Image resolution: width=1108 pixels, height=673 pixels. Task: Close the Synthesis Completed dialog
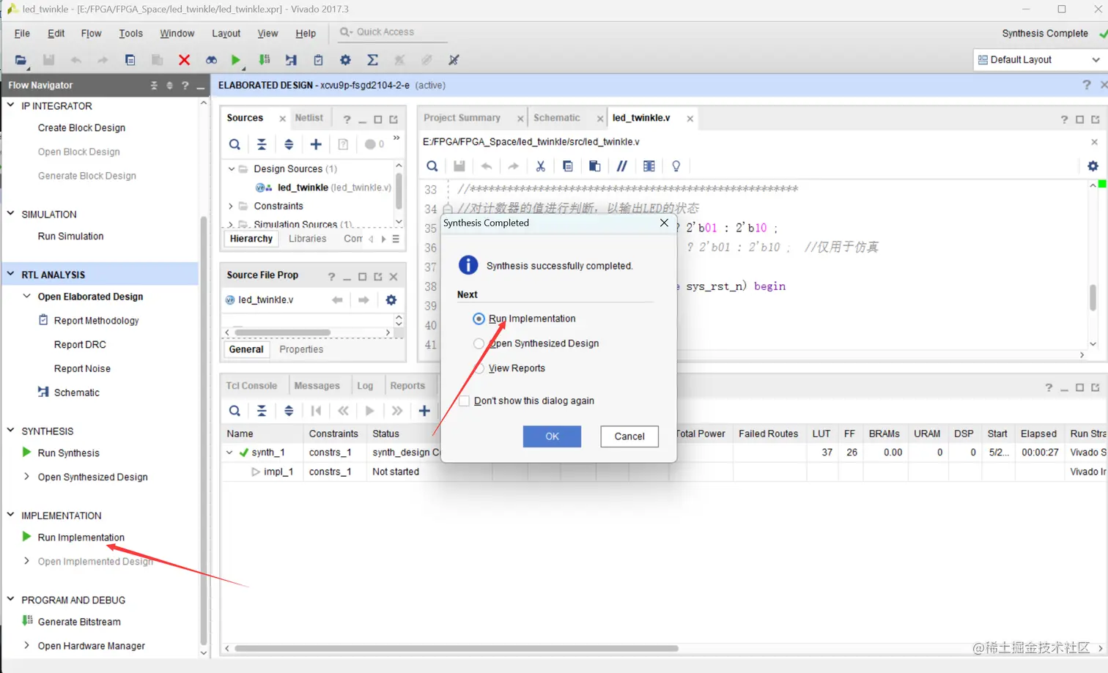click(664, 223)
